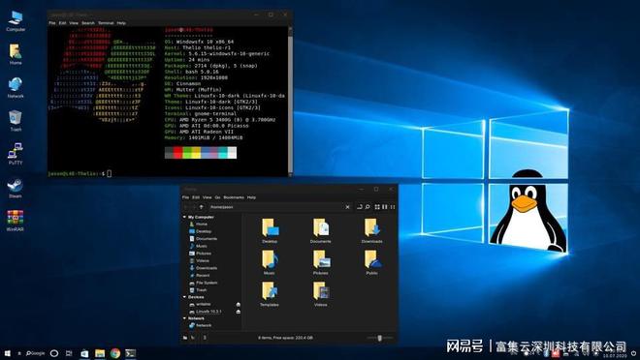This screenshot has height=360, width=640.
Task: Open file manager's View menu
Action: 208,197
